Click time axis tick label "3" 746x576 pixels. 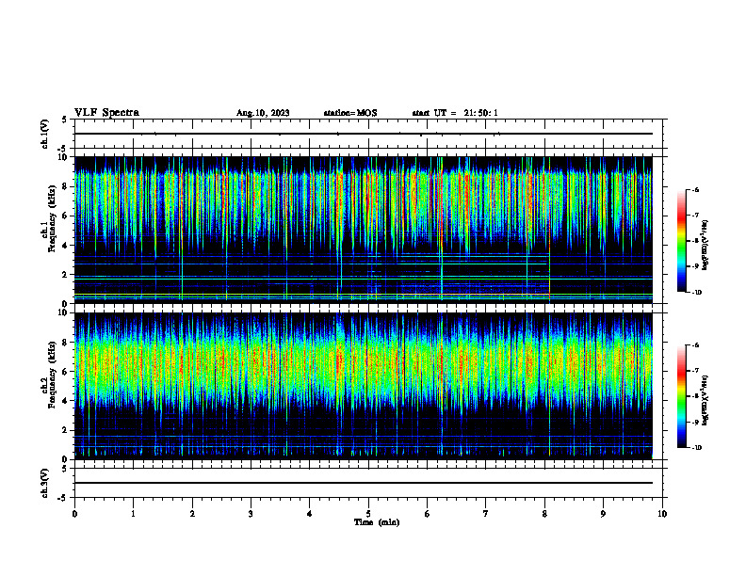251,514
